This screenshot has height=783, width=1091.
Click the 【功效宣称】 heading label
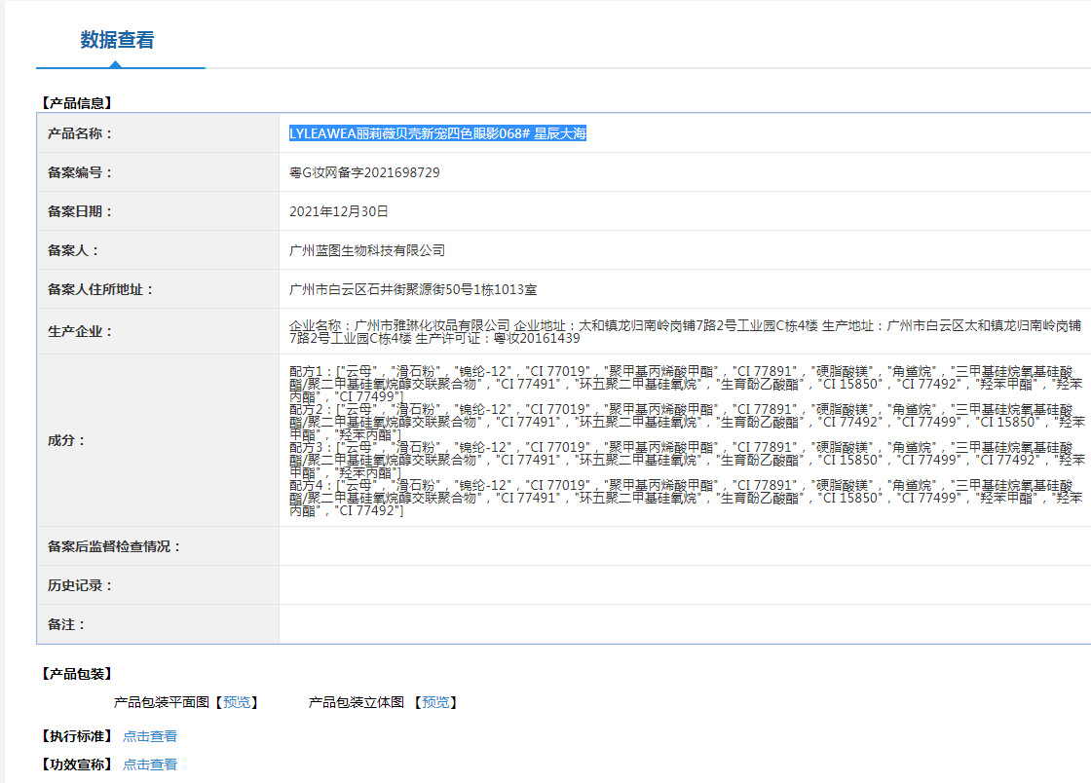(x=76, y=764)
